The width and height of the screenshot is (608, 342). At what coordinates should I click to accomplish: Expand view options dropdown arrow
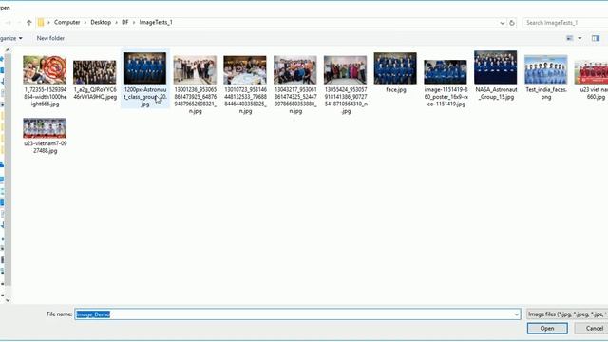pos(579,38)
